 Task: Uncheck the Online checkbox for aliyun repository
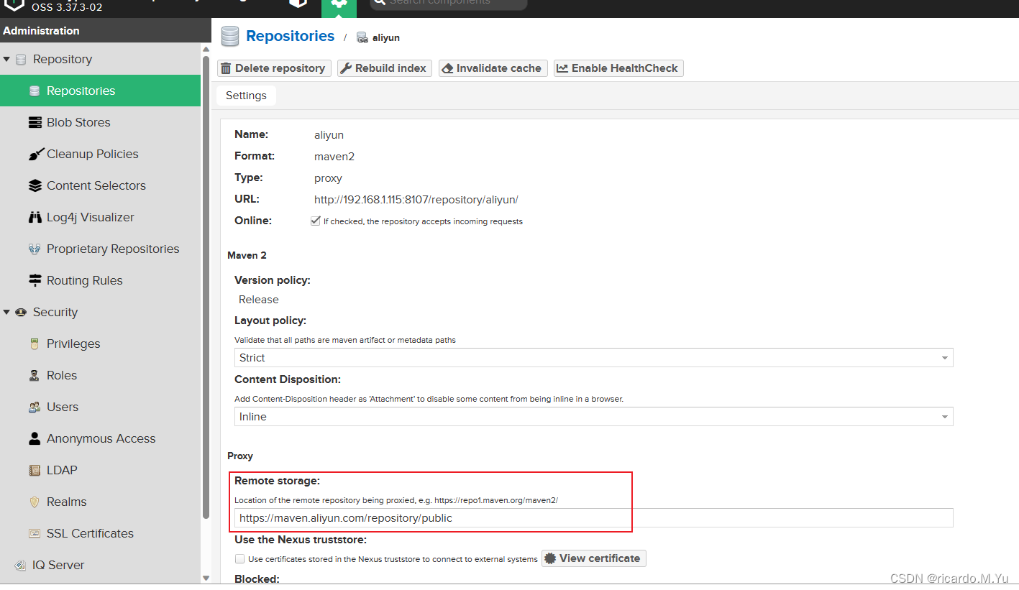(315, 221)
